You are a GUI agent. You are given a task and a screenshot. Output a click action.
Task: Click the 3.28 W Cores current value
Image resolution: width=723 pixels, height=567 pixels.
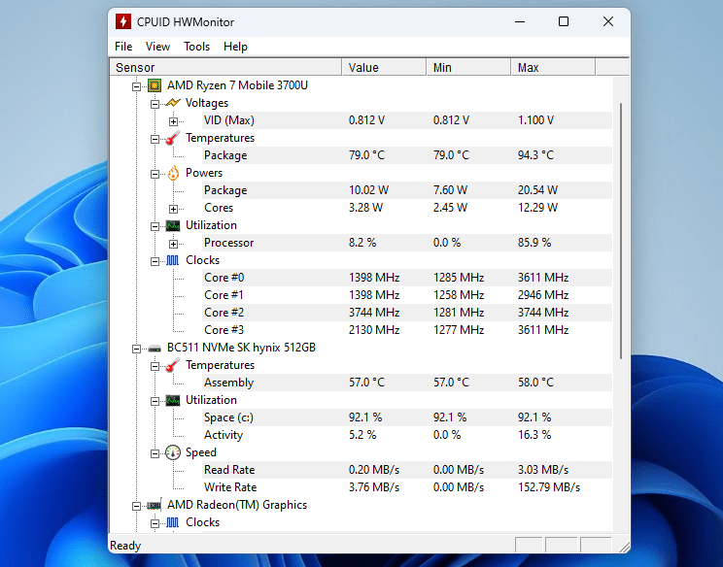[x=365, y=208]
